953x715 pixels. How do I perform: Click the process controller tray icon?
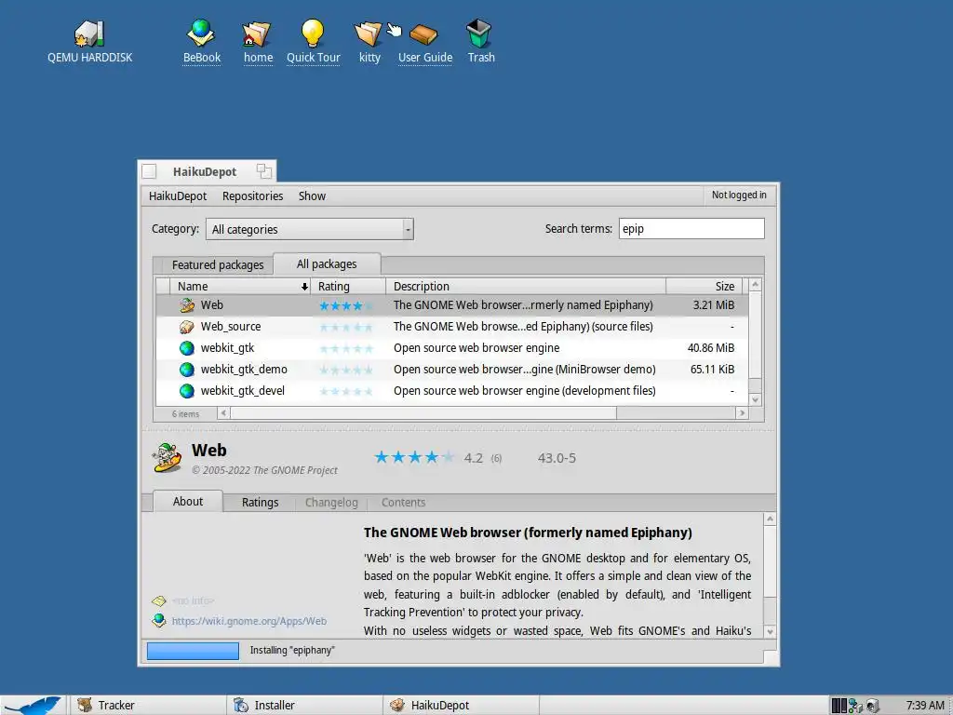(x=839, y=706)
